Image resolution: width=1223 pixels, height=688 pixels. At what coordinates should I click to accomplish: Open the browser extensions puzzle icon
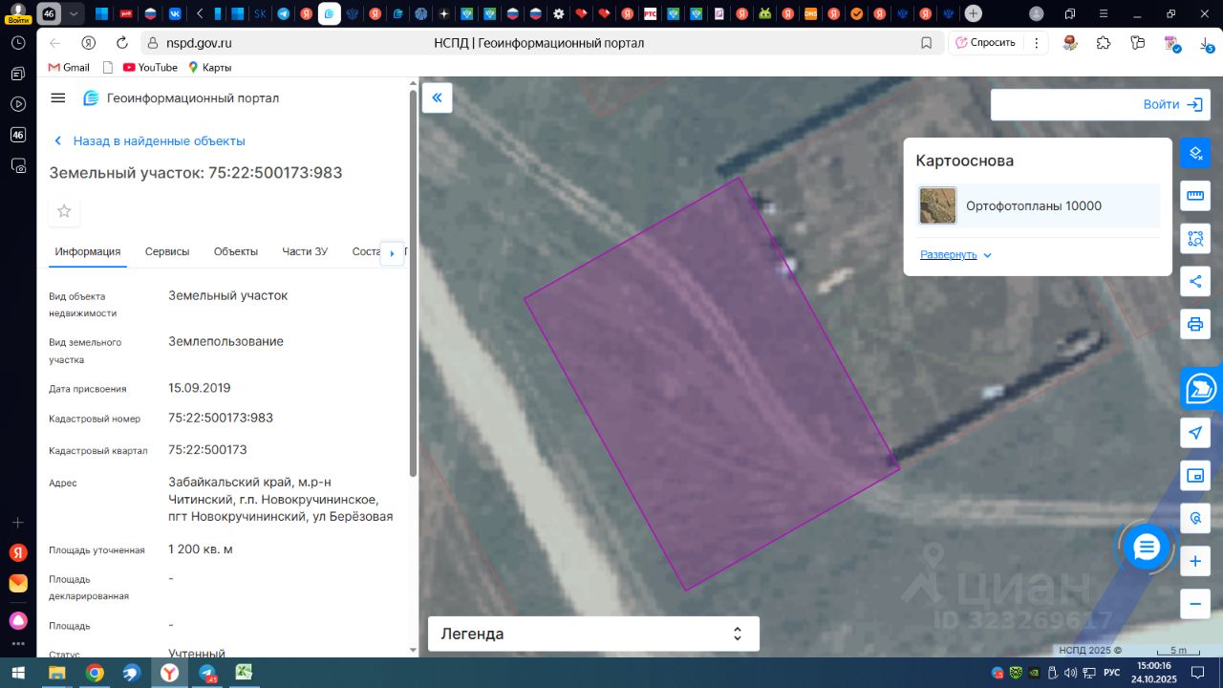tap(1104, 43)
